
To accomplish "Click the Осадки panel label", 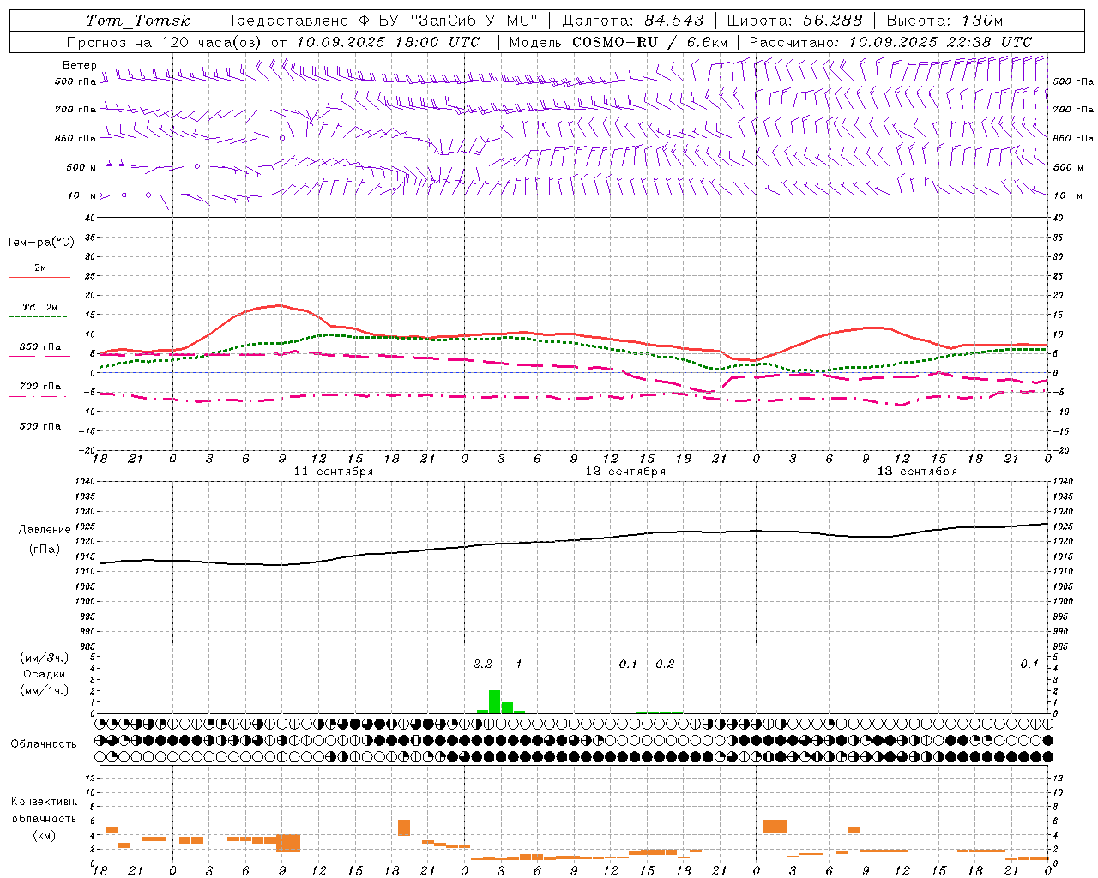I will tap(45, 674).
